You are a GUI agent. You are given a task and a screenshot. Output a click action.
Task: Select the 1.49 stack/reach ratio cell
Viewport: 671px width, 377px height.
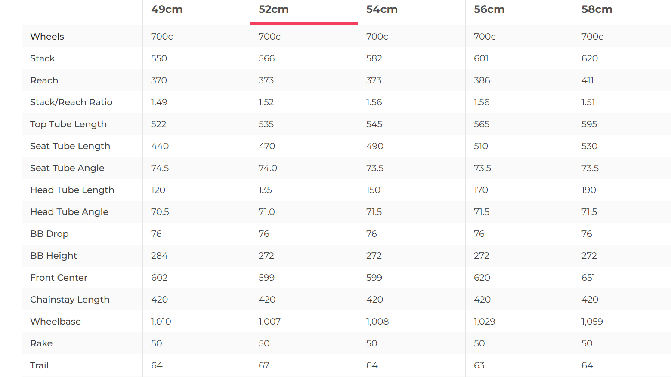pyautogui.click(x=159, y=102)
